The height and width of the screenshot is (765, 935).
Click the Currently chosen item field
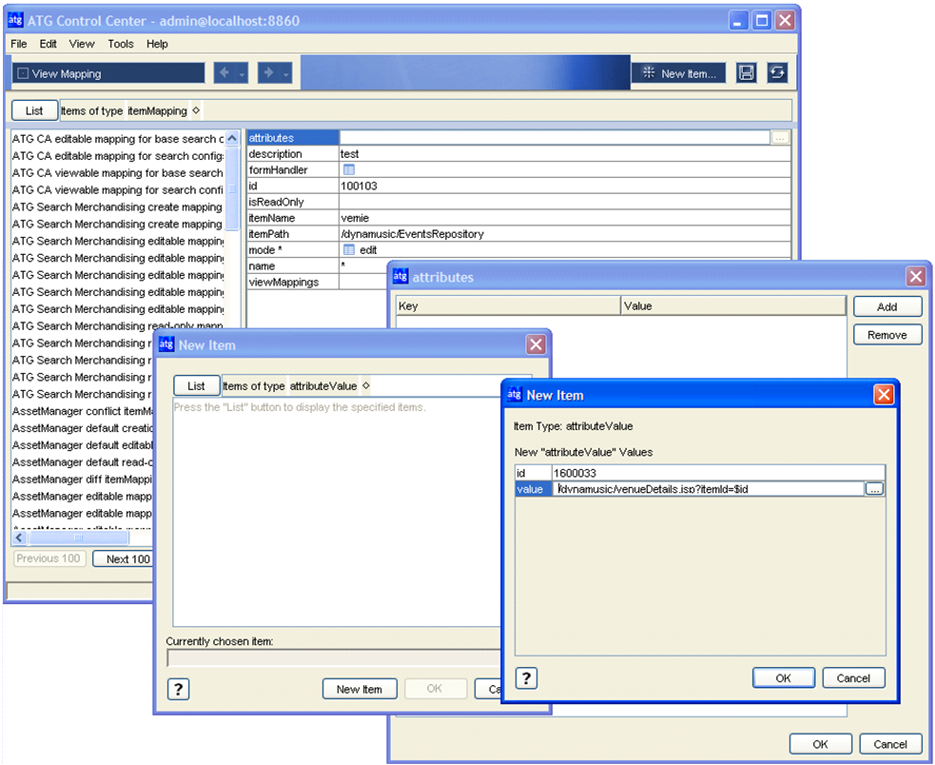coord(334,658)
